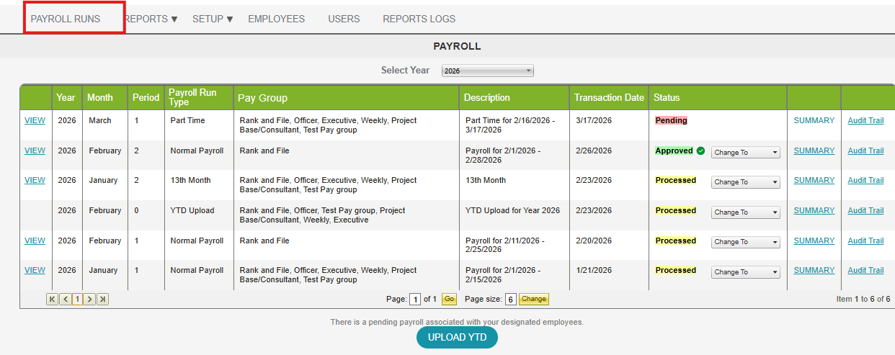Open the Select Year dropdown

click(x=488, y=71)
